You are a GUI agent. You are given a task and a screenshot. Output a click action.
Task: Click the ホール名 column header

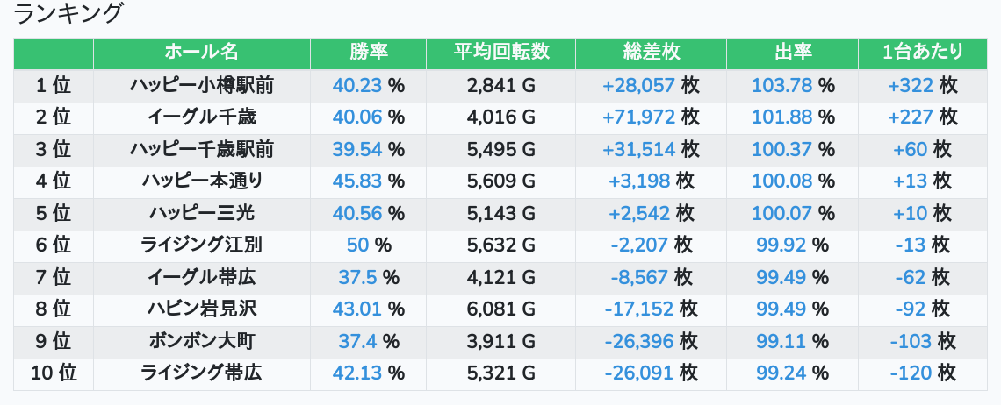click(201, 53)
